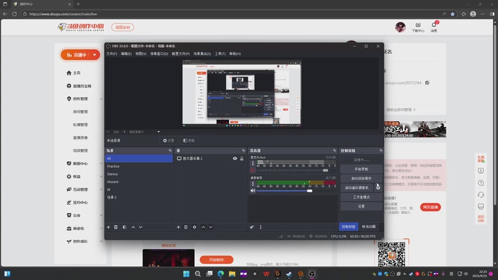Viewport: 498px width, 280px height.
Task: Unmute the 麦克风/Aux channel
Action: [253, 170]
